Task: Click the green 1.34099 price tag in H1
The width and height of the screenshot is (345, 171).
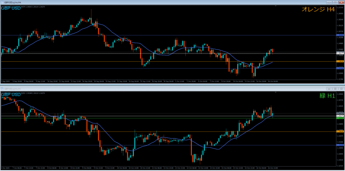Action: [340, 118]
